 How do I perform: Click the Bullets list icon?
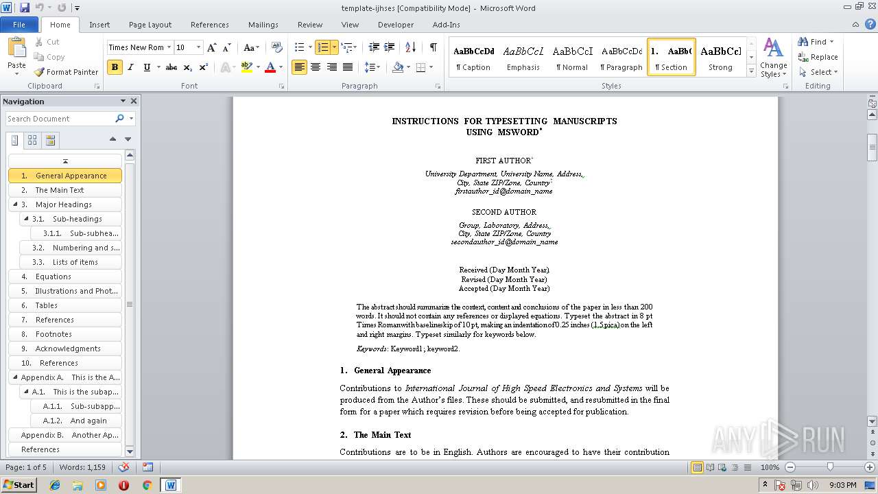click(x=299, y=48)
